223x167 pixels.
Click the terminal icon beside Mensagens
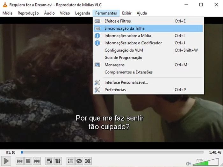click(x=97, y=65)
